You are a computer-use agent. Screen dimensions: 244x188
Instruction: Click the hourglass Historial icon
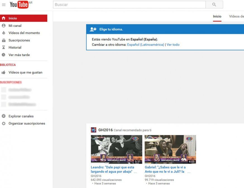pos(4,47)
